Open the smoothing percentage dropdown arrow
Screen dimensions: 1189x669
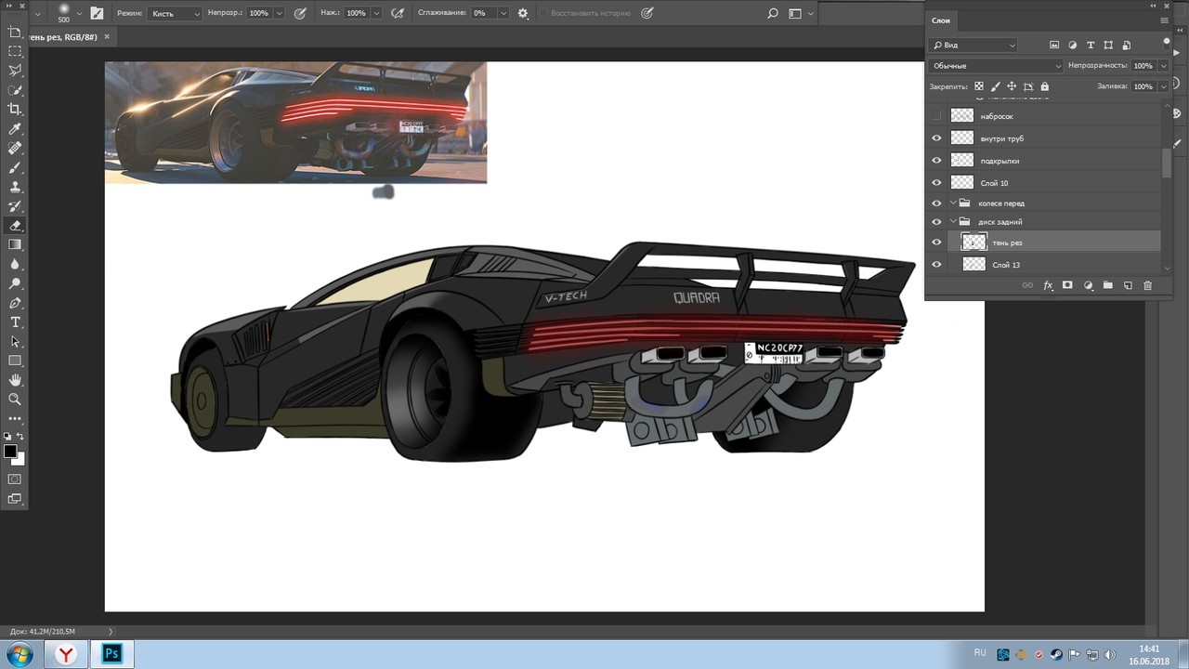pyautogui.click(x=503, y=14)
